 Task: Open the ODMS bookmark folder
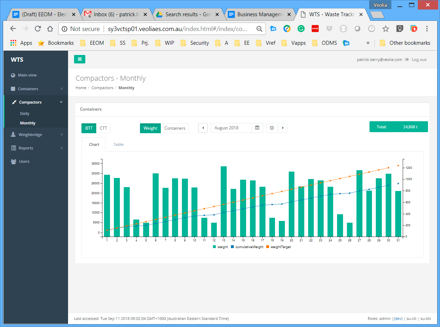tap(325, 43)
